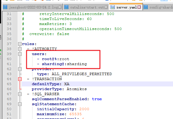Collapse the provider fold on line 42
Viewport: 173px width, 119px height.
pos(20,69)
